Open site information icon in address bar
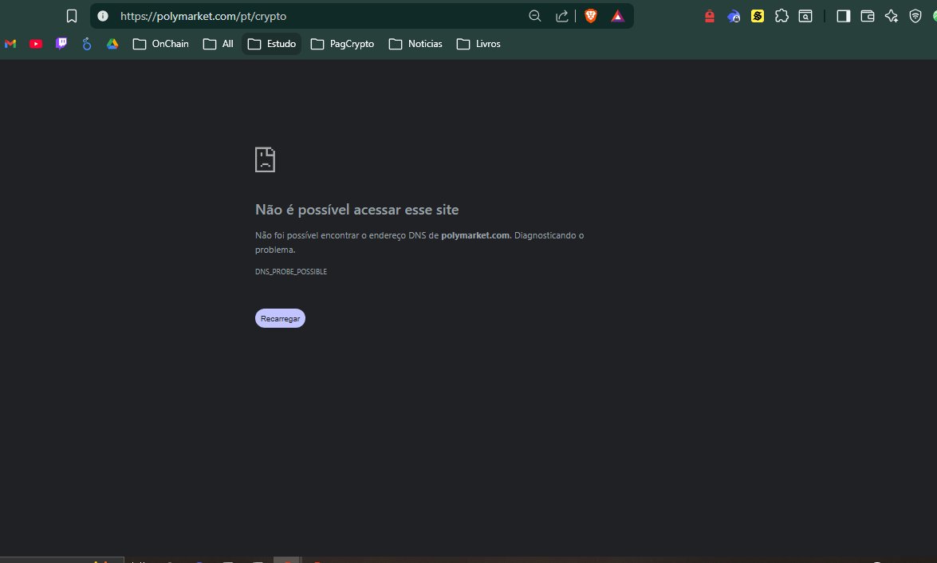The image size is (937, 563). click(103, 16)
